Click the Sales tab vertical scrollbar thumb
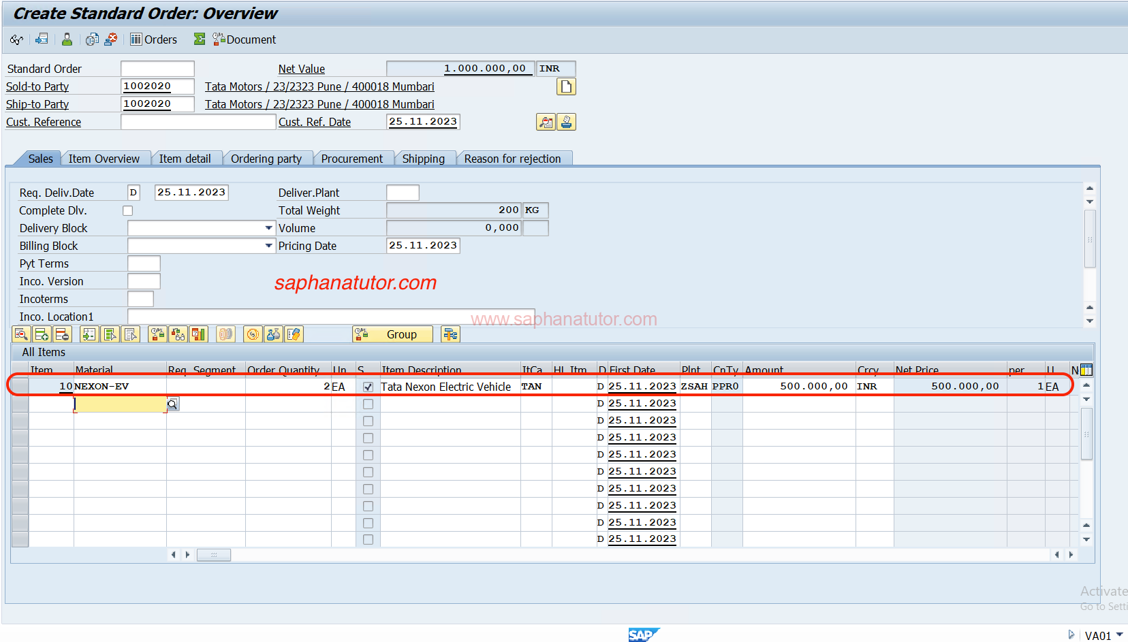This screenshot has width=1128, height=642. pos(1090,239)
